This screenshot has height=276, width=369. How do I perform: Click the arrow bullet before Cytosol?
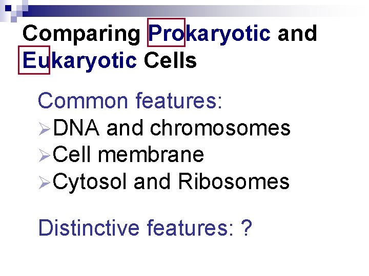coord(45,181)
